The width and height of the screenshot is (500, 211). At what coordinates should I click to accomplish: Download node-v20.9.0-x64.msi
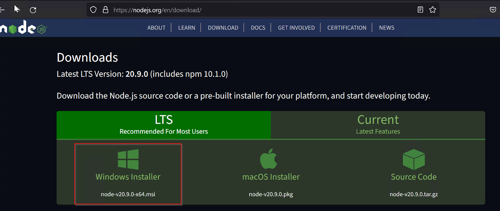128,194
